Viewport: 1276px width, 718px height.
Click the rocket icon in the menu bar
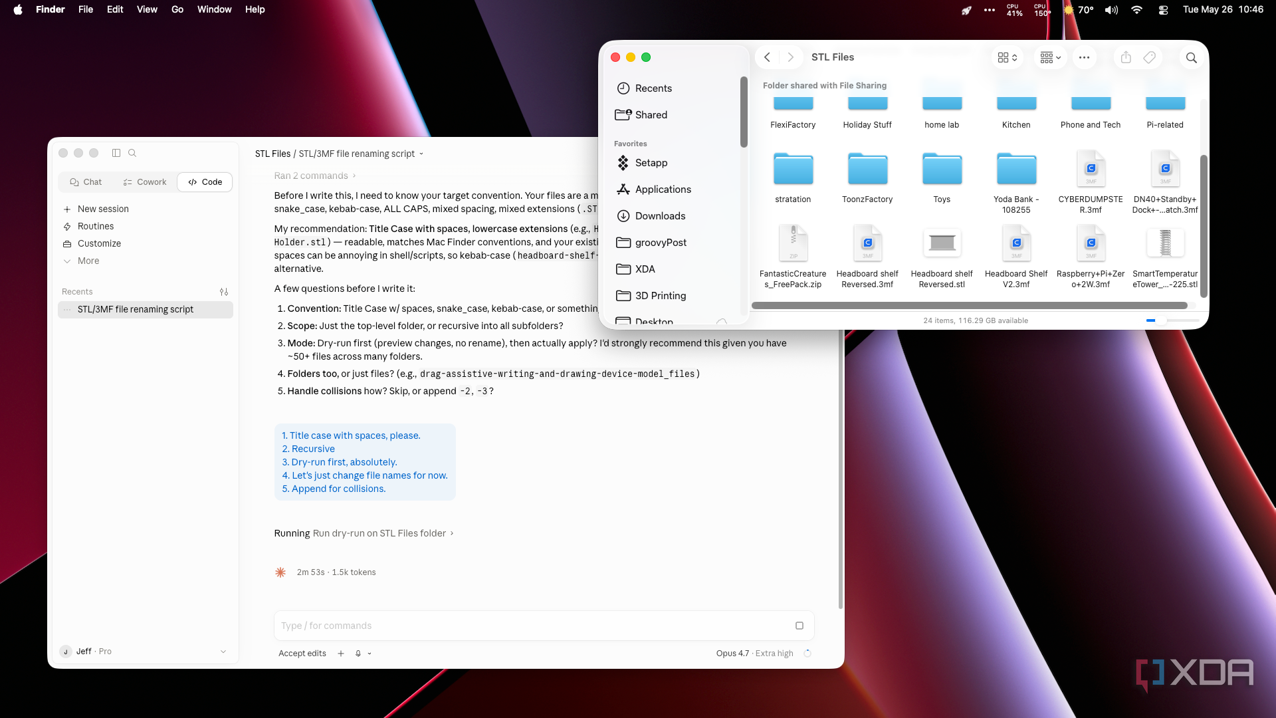(966, 10)
